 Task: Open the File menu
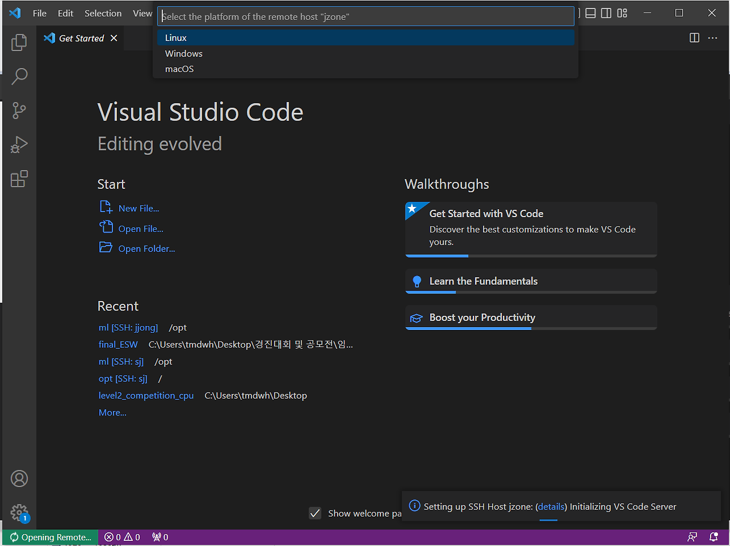pyautogui.click(x=39, y=13)
